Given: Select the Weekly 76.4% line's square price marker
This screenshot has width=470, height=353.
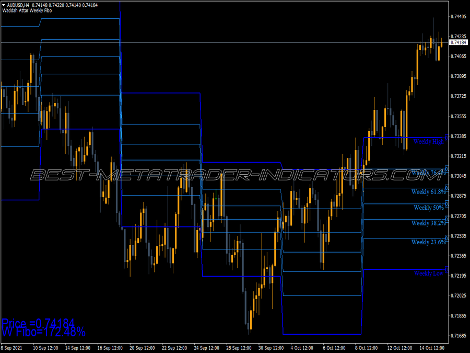Looking at the screenshot, I should (x=446, y=169).
